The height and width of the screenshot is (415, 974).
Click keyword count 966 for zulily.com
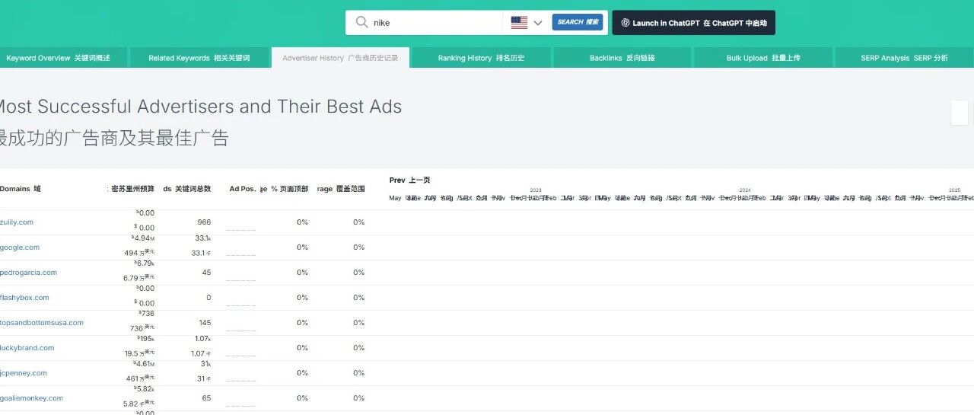point(204,222)
